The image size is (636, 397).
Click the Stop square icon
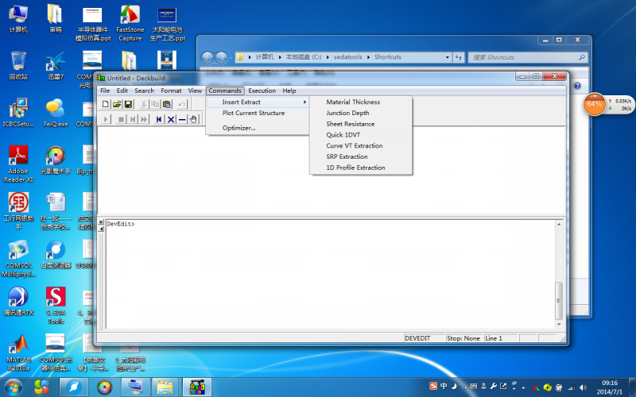[x=121, y=119]
